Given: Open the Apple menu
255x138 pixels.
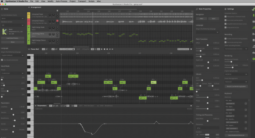Looking at the screenshot, I should (x=2, y=1).
